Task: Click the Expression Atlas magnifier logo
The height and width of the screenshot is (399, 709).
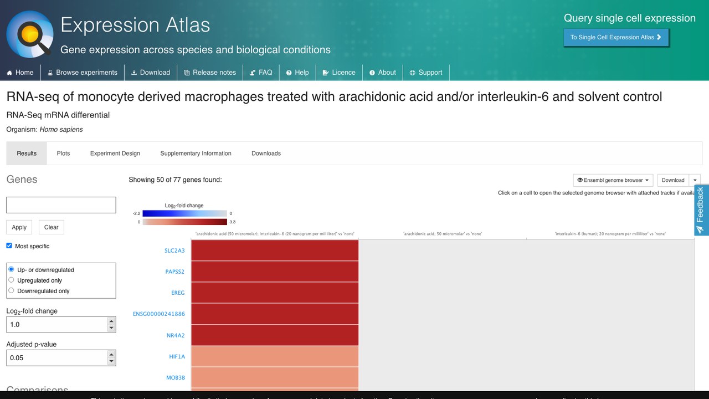Action: pyautogui.click(x=30, y=34)
